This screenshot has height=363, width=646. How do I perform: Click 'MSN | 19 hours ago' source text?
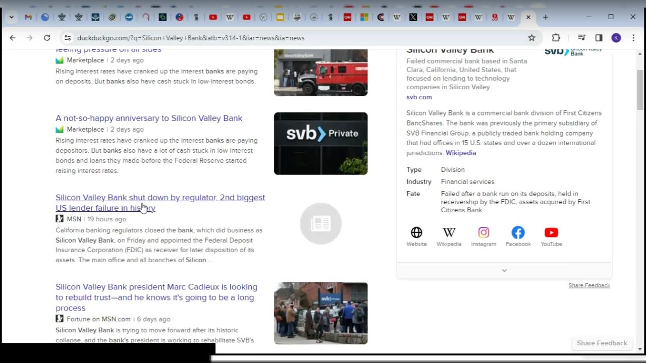click(96, 219)
